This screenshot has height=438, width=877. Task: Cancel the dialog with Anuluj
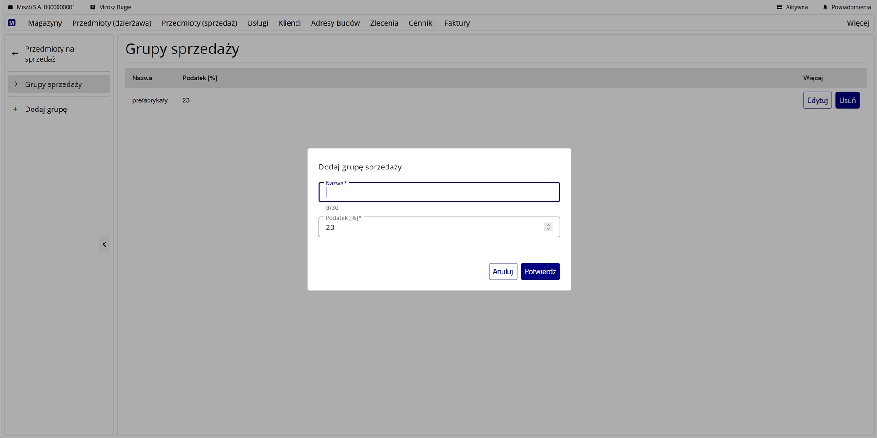point(502,271)
